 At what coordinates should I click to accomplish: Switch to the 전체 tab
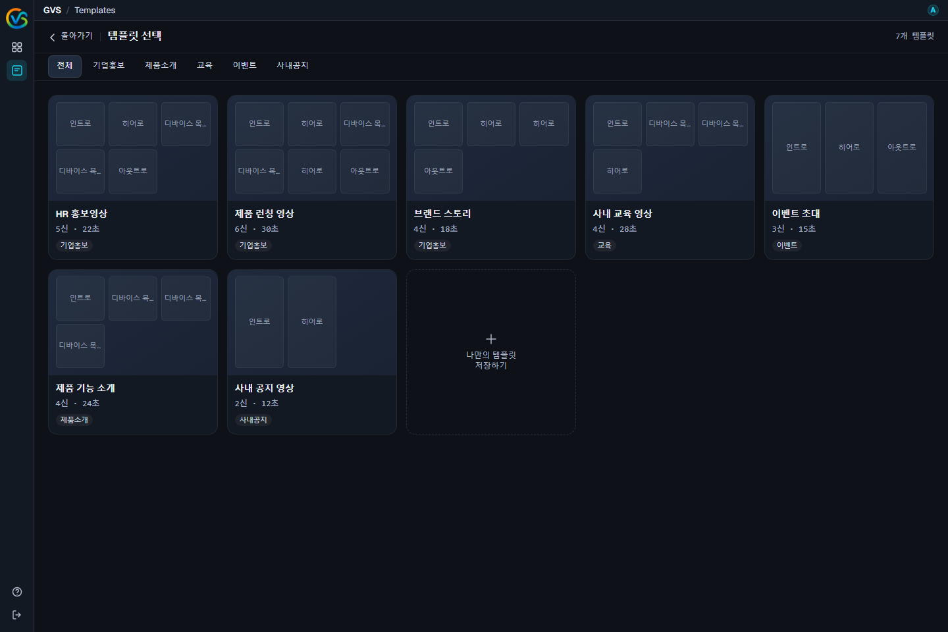(65, 66)
